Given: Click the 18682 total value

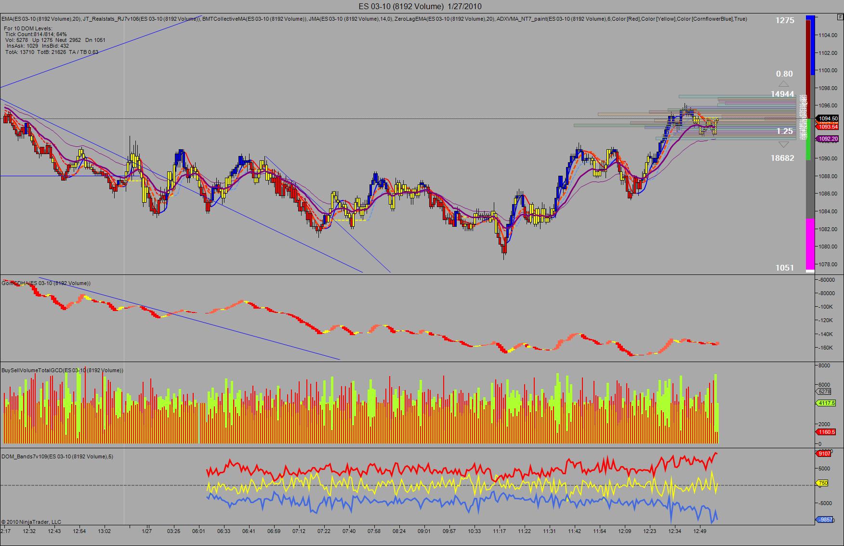Looking at the screenshot, I should pyautogui.click(x=782, y=158).
